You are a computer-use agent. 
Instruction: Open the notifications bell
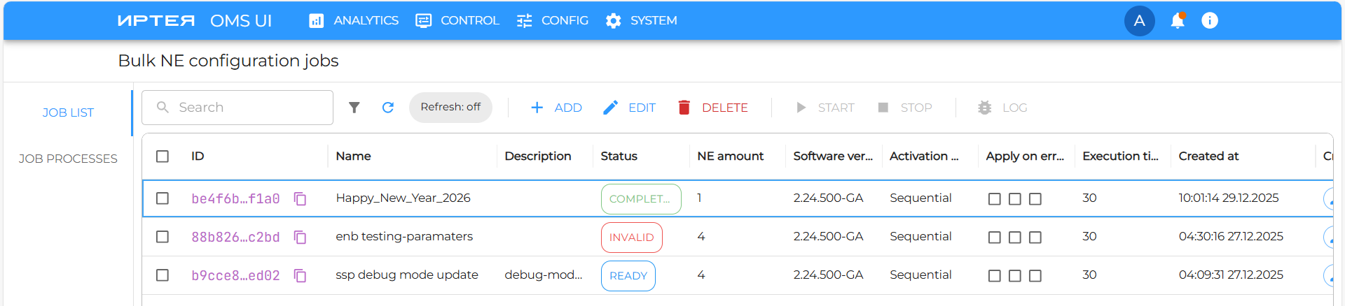click(1178, 21)
